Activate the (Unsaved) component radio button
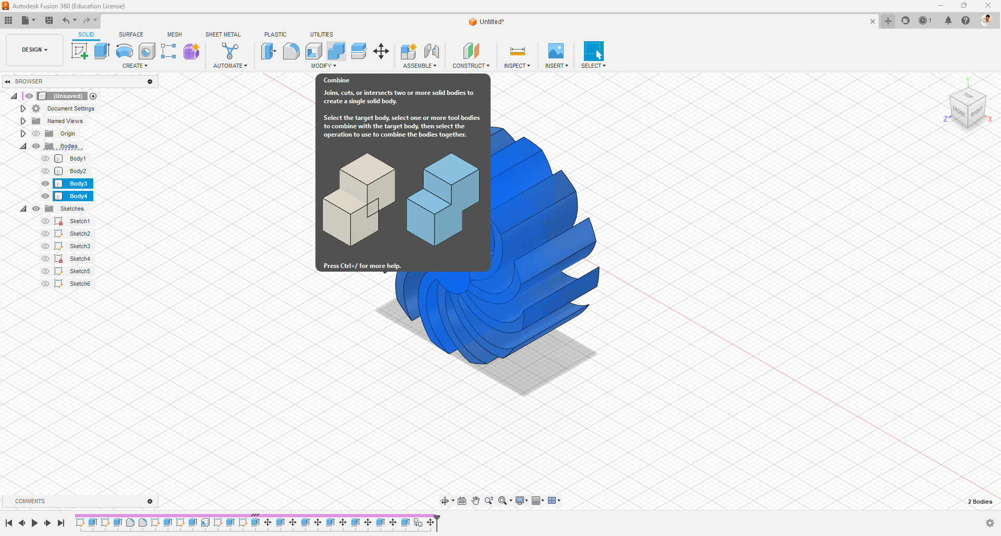Viewport: 1001px width, 536px height. (x=93, y=96)
